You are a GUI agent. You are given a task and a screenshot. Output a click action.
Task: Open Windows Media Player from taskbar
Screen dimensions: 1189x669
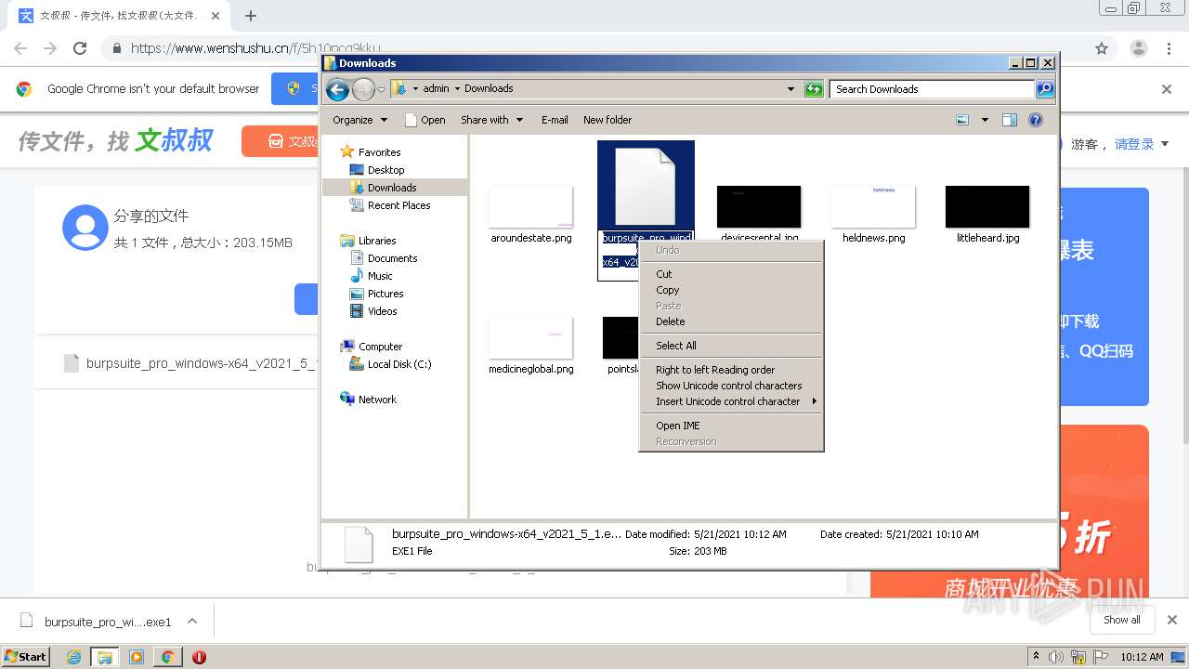click(137, 657)
